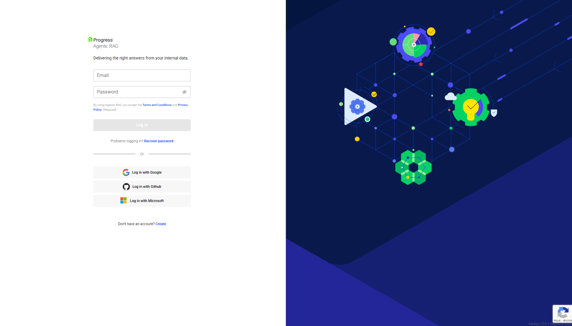Image resolution: width=572 pixels, height=326 pixels.
Task: Click the Google logo icon
Action: pos(126,172)
